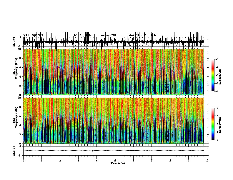Click the color scale bar beside ch.1 spectrogram
The image size is (233, 180).
[213, 75]
